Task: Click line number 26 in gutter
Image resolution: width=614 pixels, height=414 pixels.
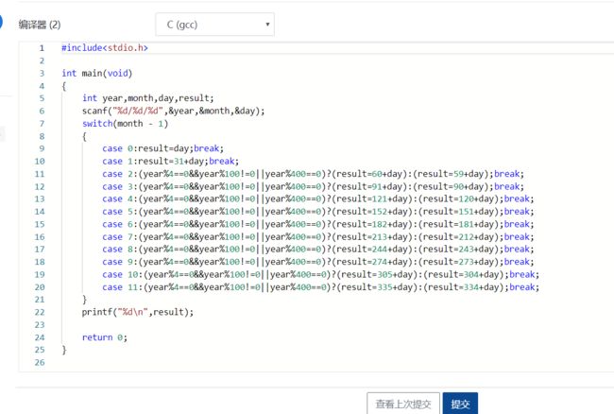Action: tap(40, 363)
